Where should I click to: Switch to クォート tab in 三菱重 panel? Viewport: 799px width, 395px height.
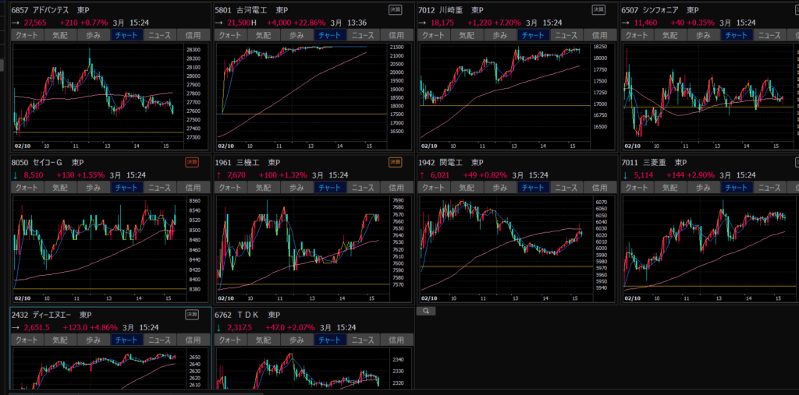(x=637, y=188)
